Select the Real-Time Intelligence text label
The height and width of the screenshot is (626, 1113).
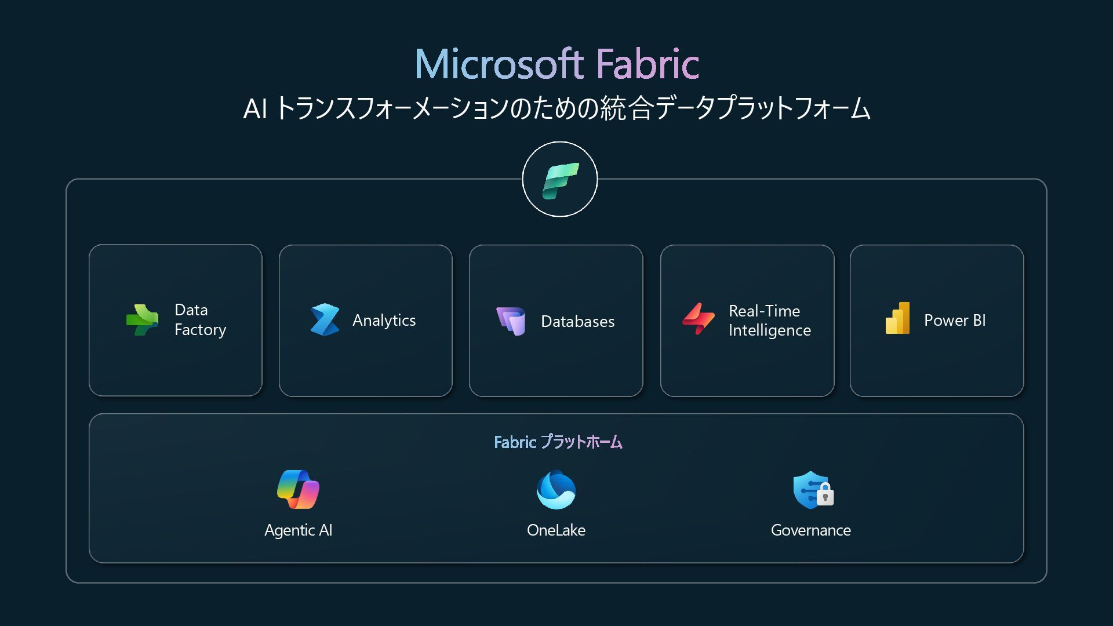[770, 321]
